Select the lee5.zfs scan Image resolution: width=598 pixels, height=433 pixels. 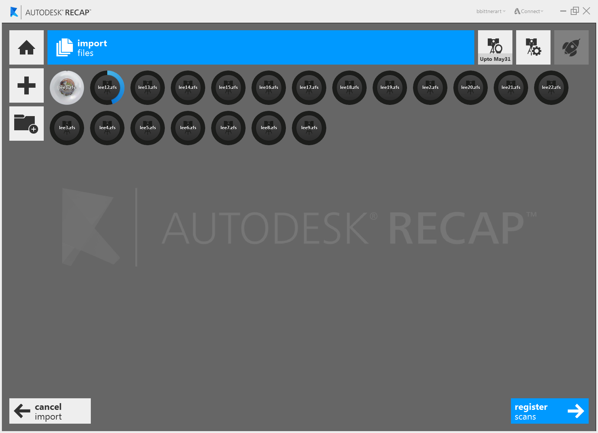pyautogui.click(x=148, y=128)
